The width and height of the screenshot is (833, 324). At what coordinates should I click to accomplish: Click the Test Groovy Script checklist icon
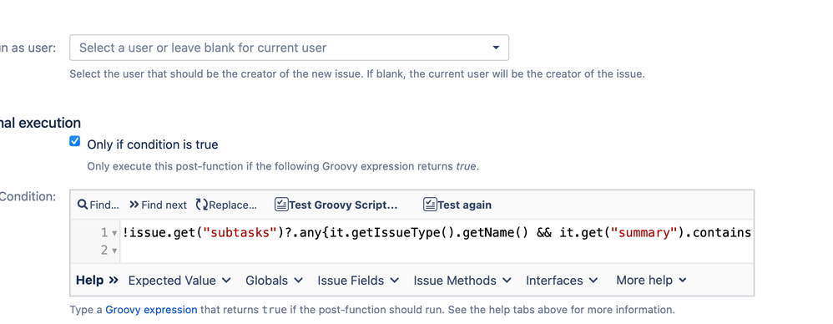(281, 205)
